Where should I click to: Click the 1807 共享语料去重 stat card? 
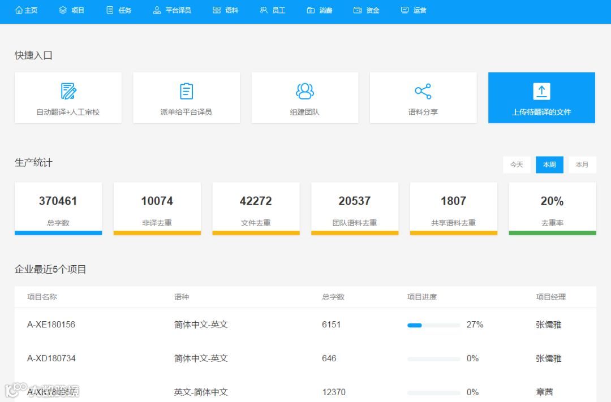coord(454,209)
